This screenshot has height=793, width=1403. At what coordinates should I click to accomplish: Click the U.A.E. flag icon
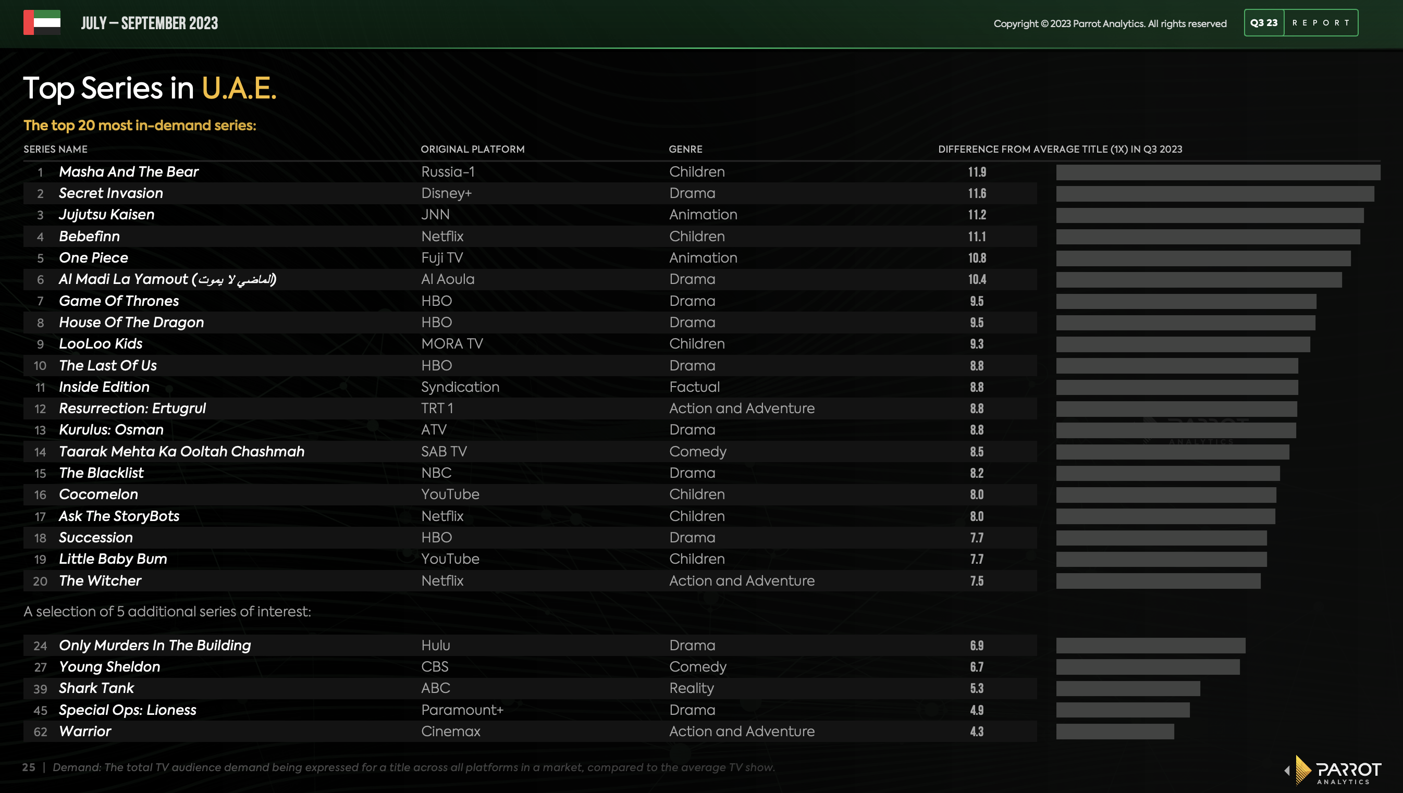point(42,22)
